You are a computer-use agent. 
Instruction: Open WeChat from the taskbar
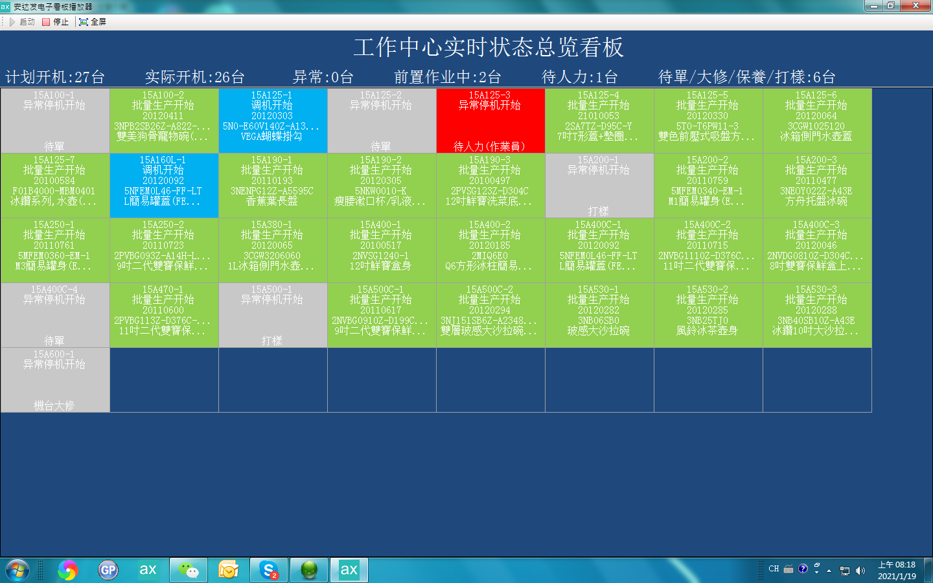pyautogui.click(x=189, y=570)
